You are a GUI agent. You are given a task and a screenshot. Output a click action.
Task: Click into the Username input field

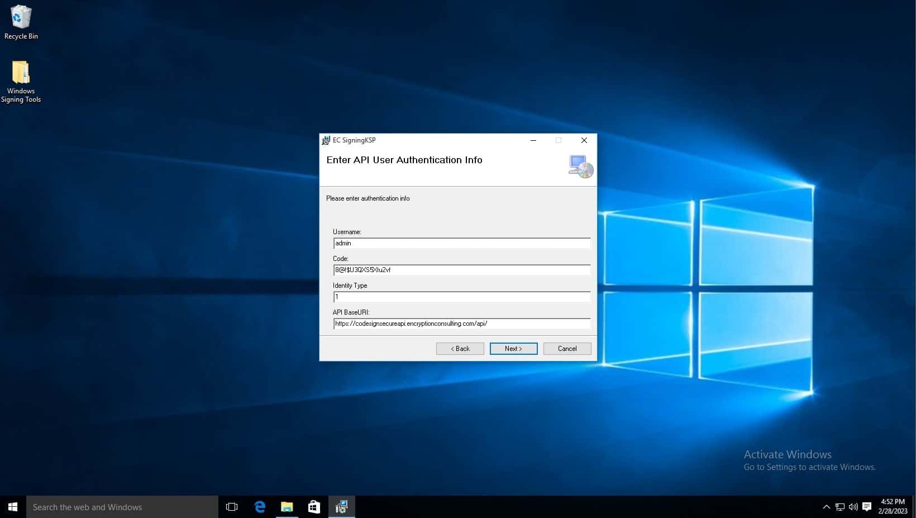pyautogui.click(x=461, y=243)
